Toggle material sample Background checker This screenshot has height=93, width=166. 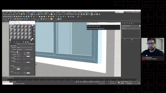[x=34, y=29]
